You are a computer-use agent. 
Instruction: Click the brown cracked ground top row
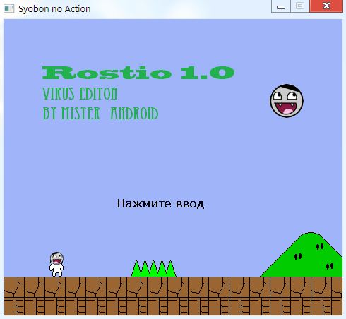pos(173,287)
